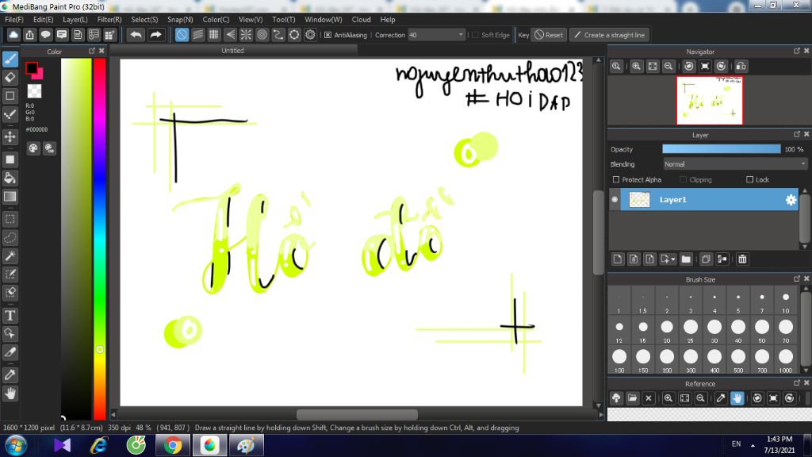Select the Move tool
Image resolution: width=812 pixels, height=457 pixels.
10,136
